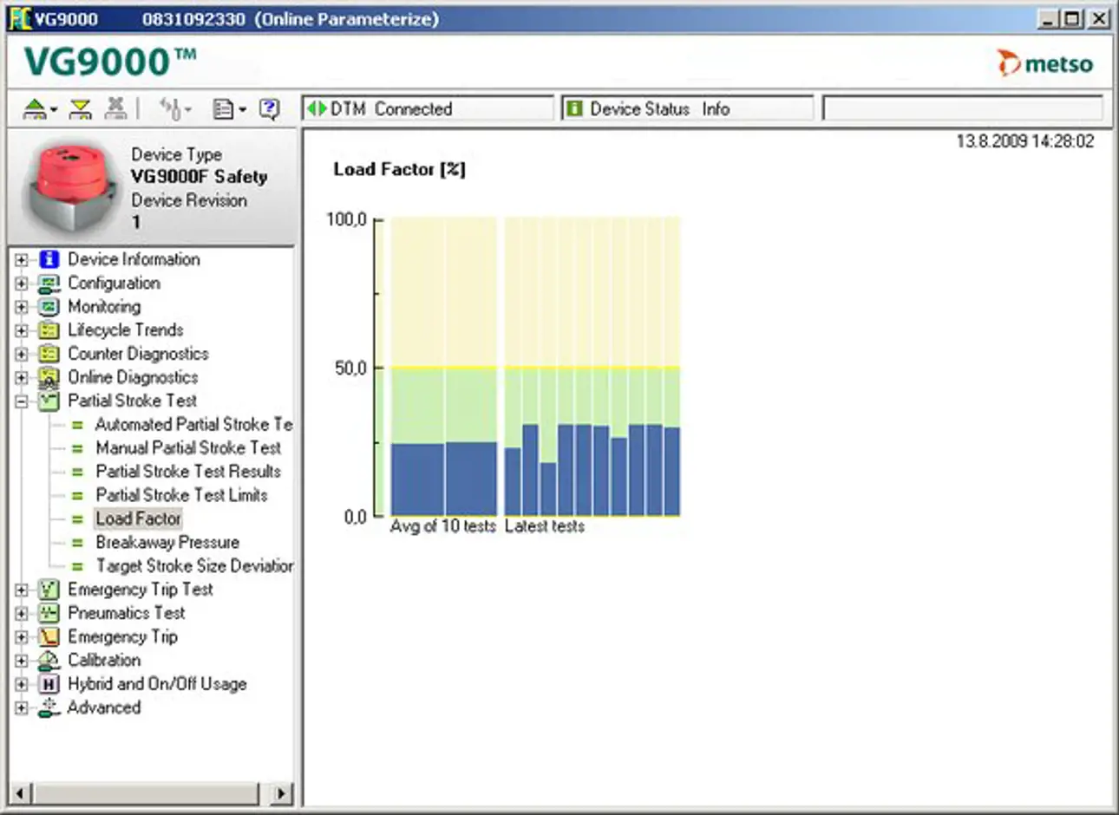Select the Load Factor tree item
The height and width of the screenshot is (815, 1119).
(x=138, y=518)
